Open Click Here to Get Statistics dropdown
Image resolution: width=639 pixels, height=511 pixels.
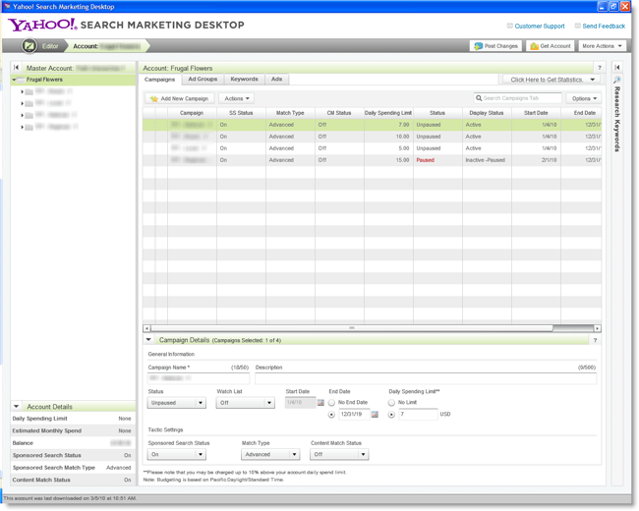coord(552,80)
